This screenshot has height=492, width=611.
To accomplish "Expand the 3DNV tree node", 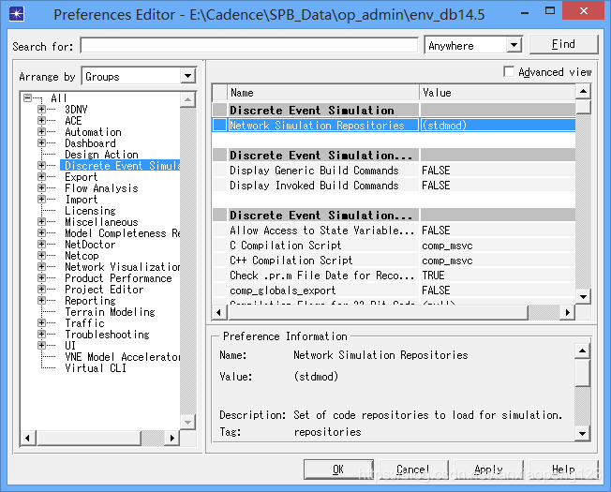I will (x=41, y=109).
